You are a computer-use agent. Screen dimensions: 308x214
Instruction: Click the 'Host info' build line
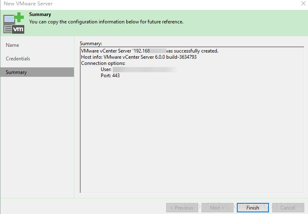tap(139, 57)
